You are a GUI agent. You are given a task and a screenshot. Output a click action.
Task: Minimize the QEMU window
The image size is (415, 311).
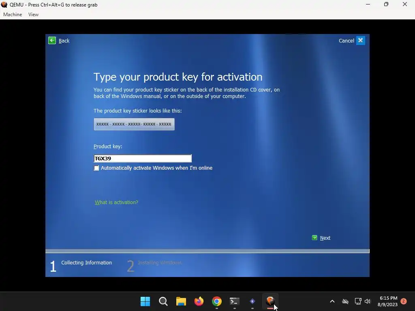click(368, 4)
